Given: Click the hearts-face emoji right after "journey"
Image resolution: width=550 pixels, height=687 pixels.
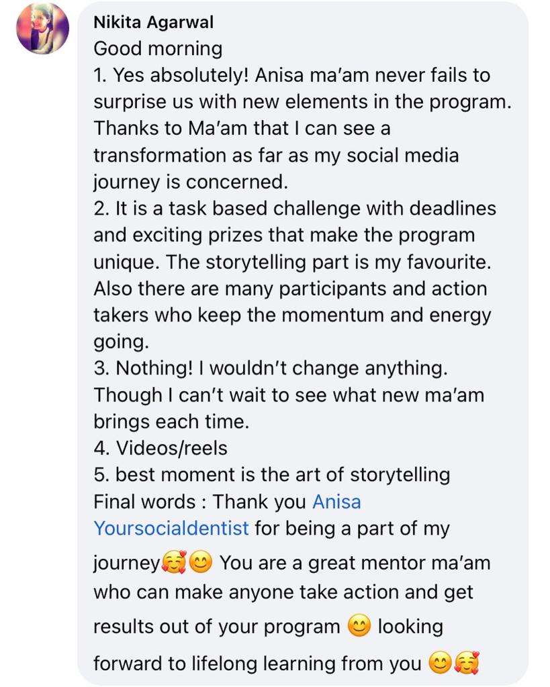Looking at the screenshot, I should tap(173, 562).
